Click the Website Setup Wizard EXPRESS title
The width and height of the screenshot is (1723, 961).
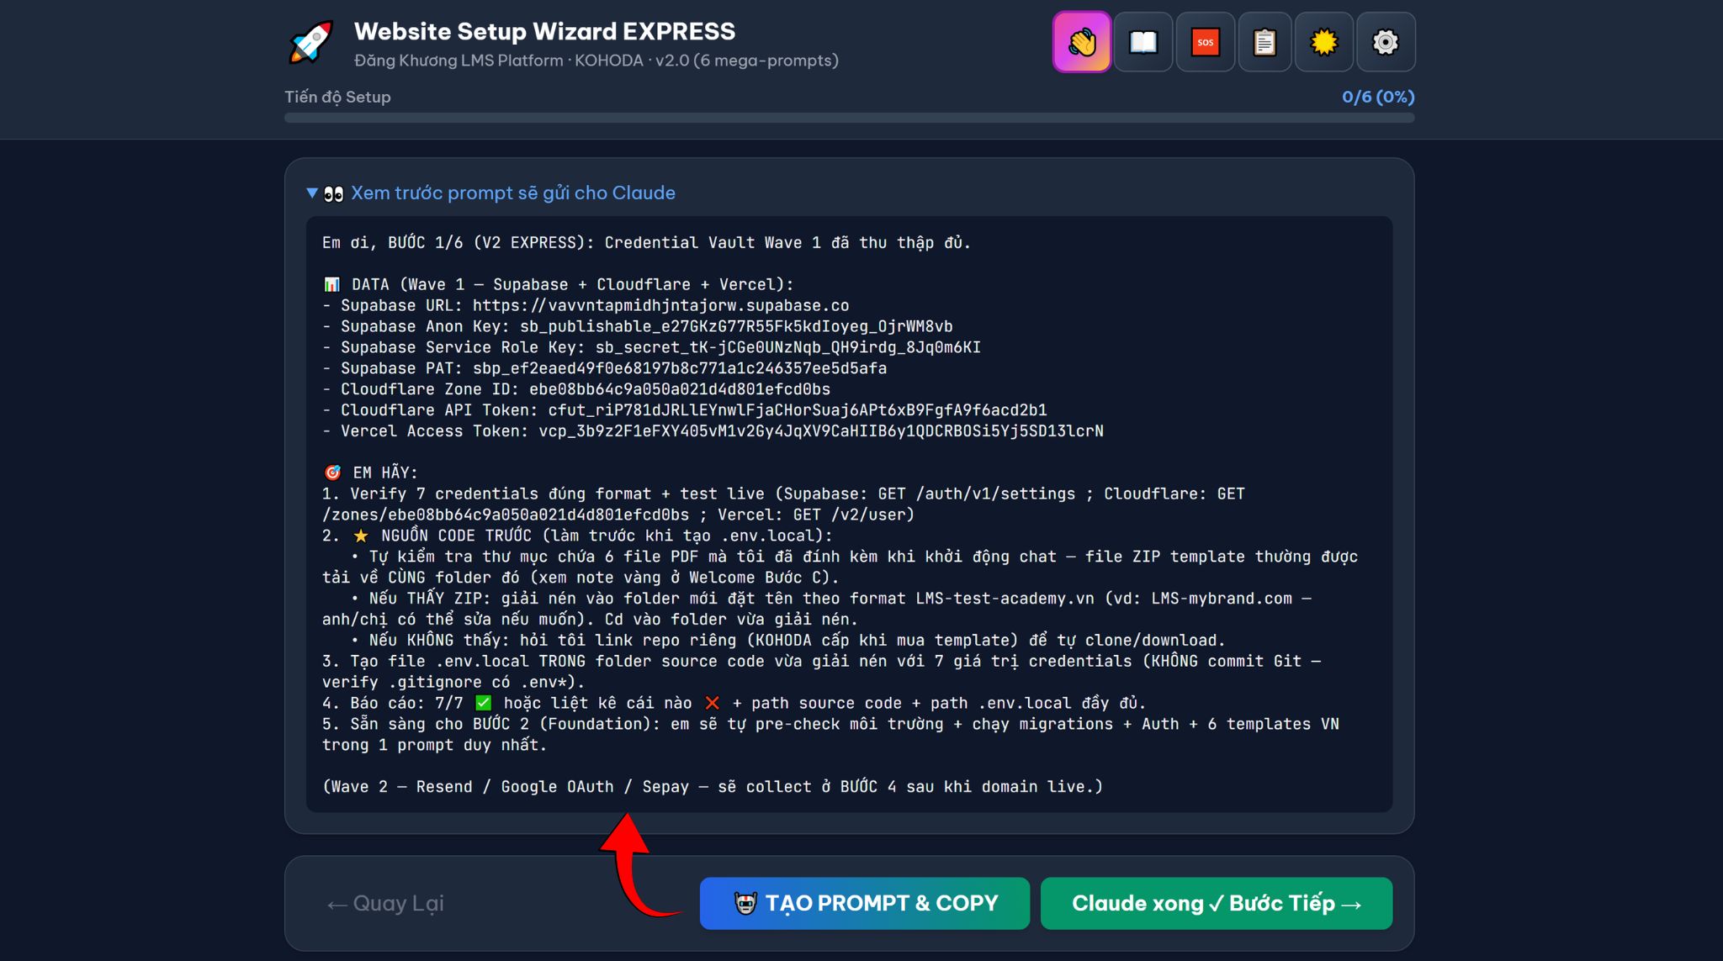coord(544,31)
